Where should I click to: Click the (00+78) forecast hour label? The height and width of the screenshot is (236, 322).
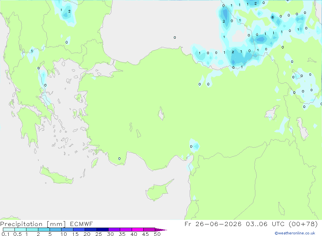tap(303, 224)
